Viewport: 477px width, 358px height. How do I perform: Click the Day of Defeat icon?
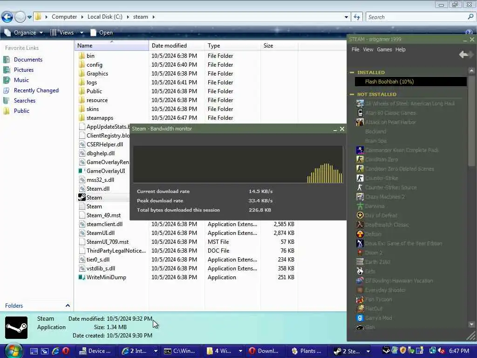pos(360,215)
